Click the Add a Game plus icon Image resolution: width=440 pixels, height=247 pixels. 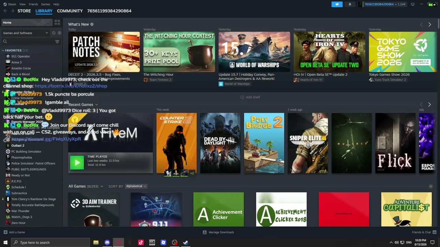click(x=5, y=232)
